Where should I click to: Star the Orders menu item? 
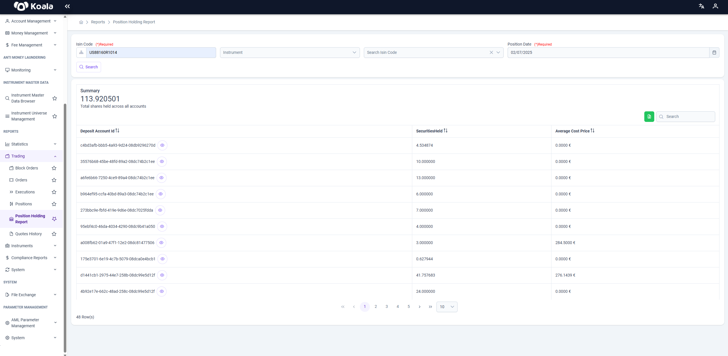(x=54, y=180)
